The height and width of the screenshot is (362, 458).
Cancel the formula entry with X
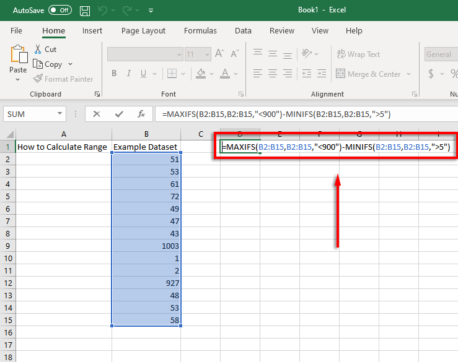click(x=97, y=114)
